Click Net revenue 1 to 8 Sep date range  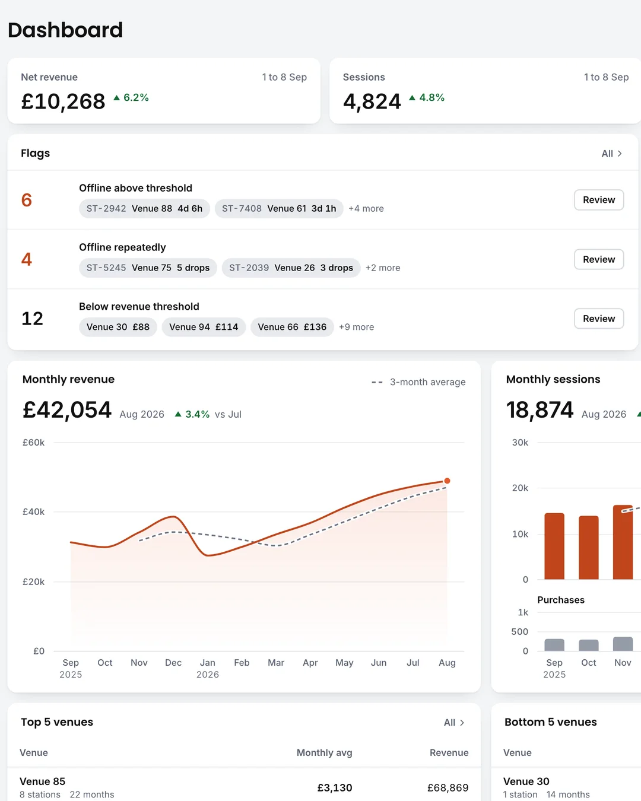pyautogui.click(x=284, y=77)
